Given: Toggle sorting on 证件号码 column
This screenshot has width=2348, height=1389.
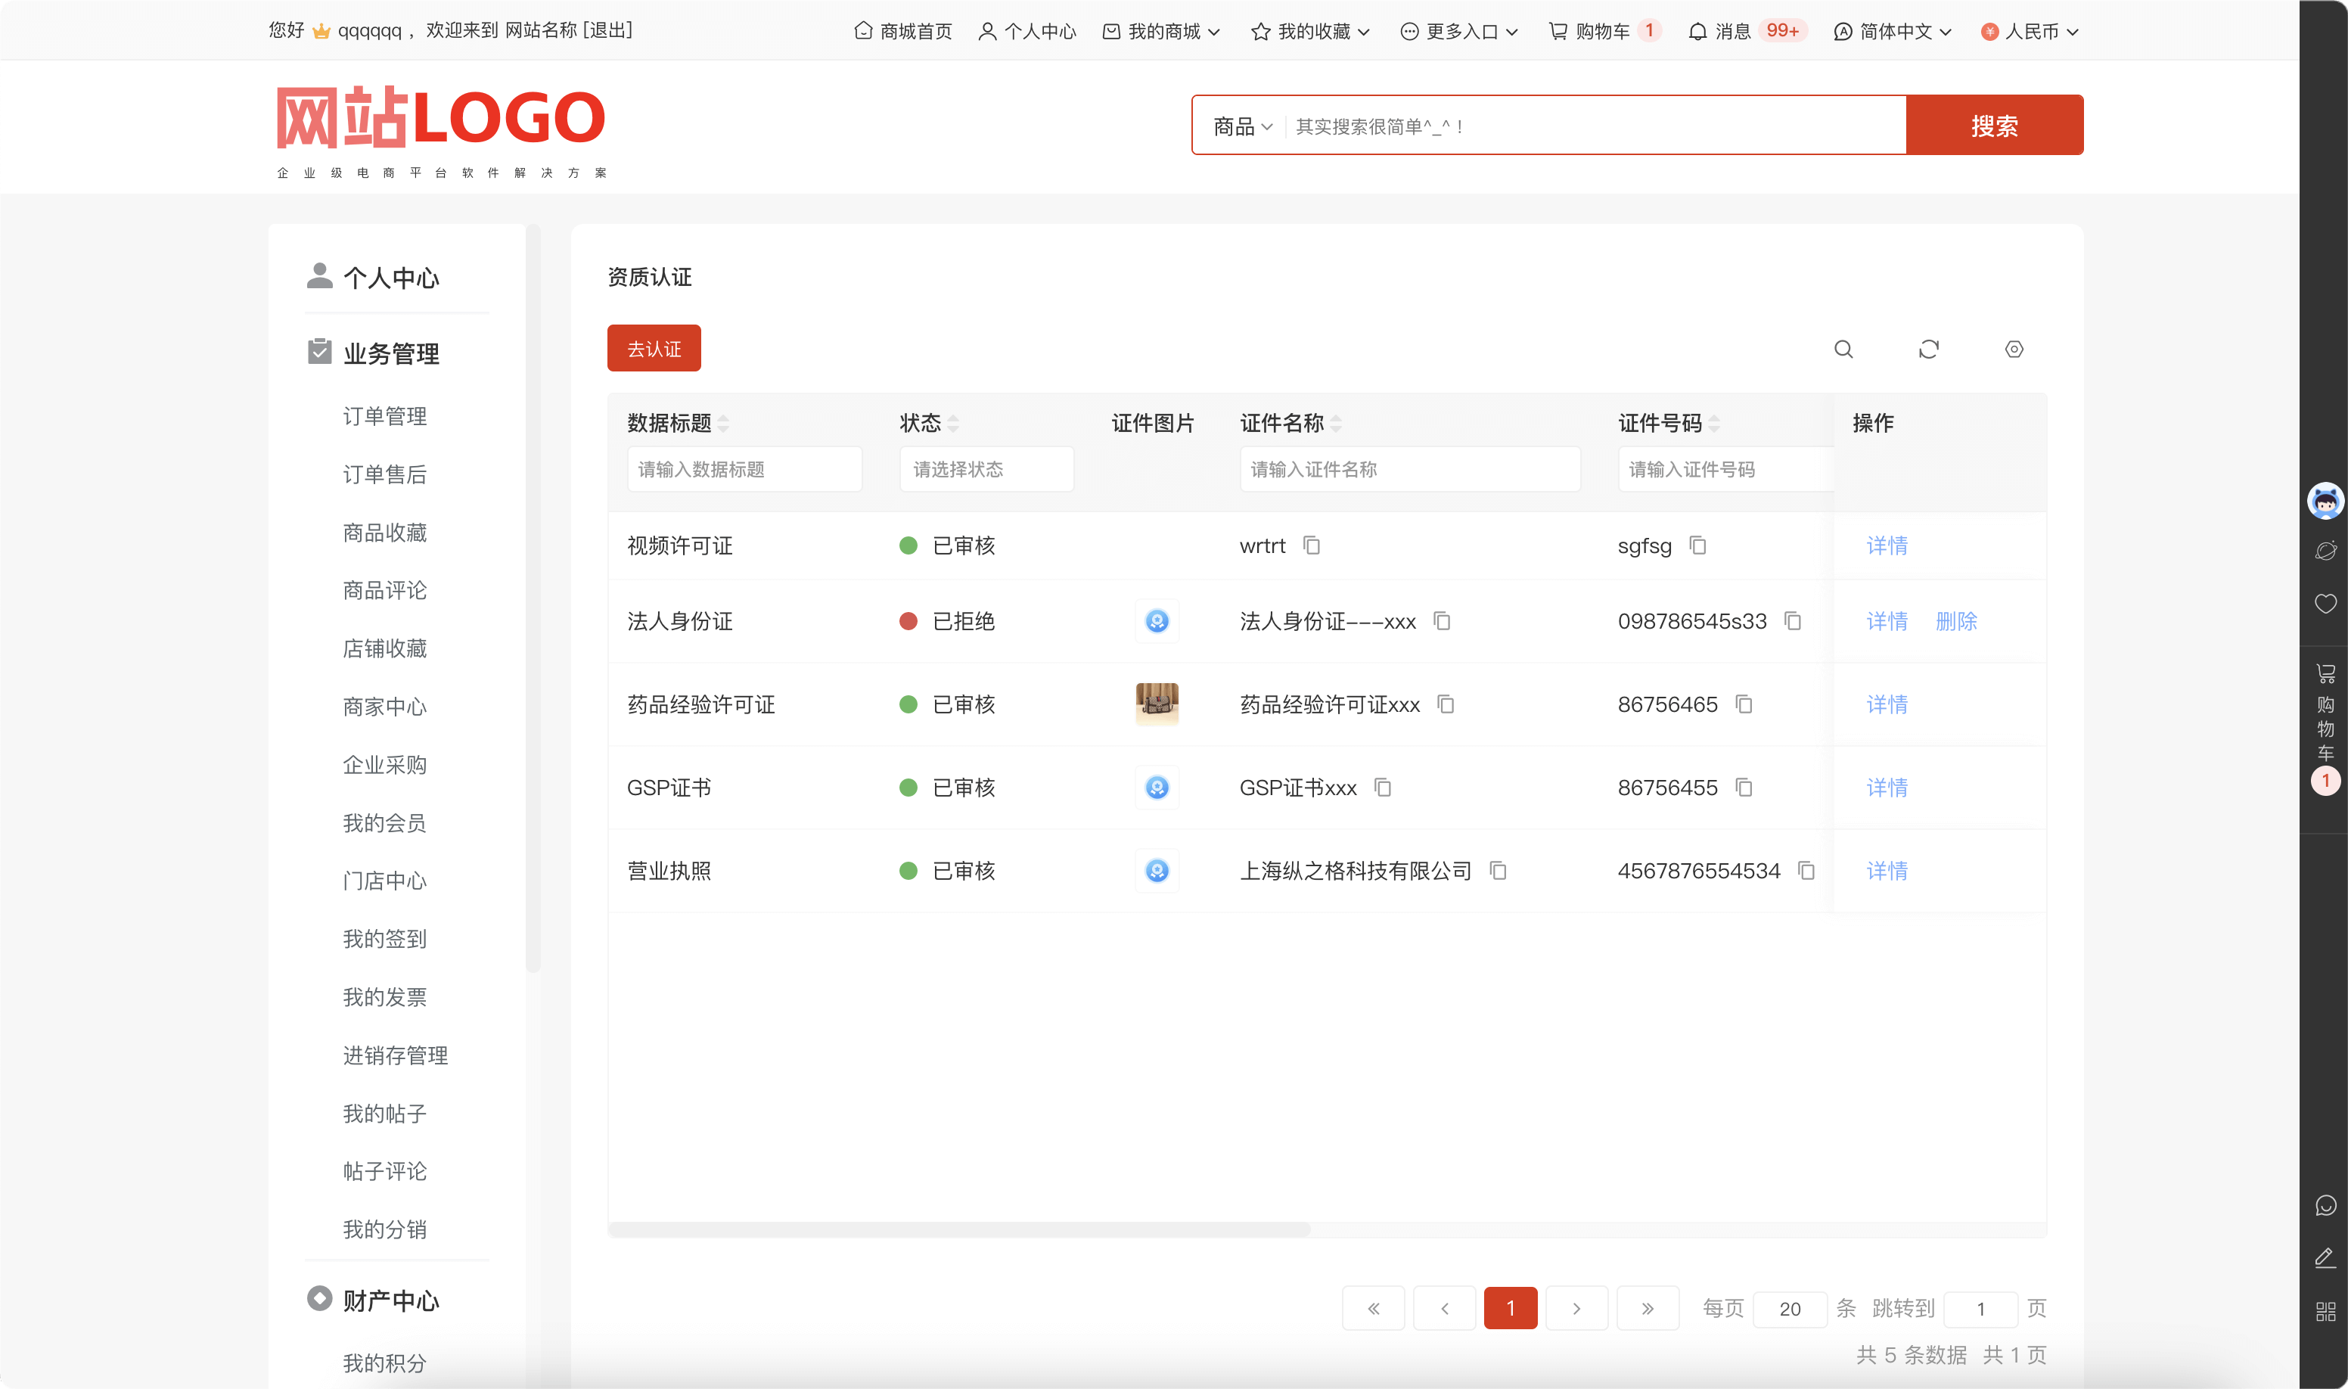Looking at the screenshot, I should point(1713,424).
